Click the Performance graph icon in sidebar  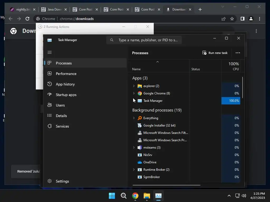pos(50,74)
